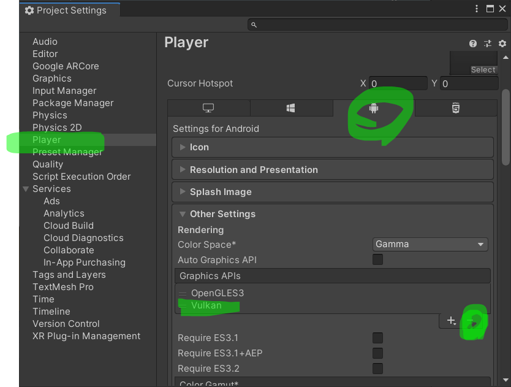
Task: Open the Player settings gear menu
Action: click(x=502, y=44)
